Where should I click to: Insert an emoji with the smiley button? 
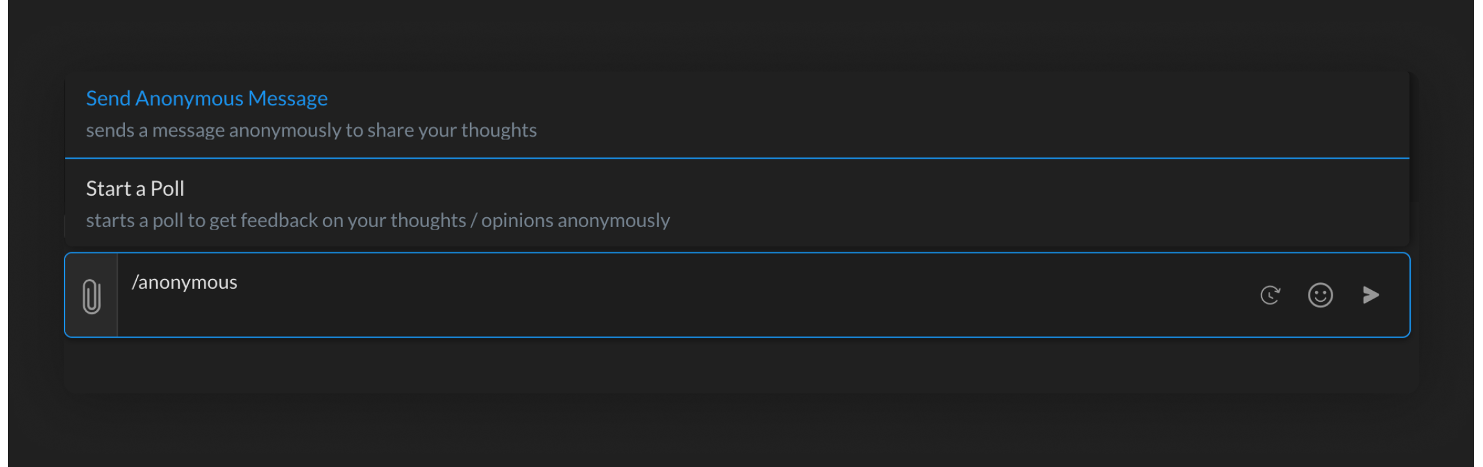pos(1320,295)
